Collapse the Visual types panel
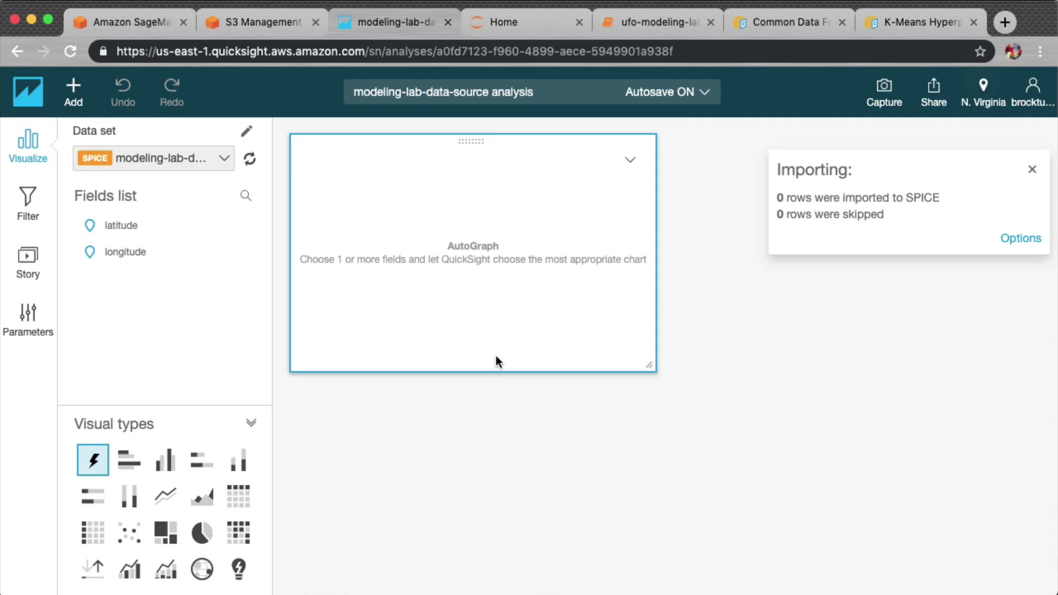1058x595 pixels. click(251, 423)
